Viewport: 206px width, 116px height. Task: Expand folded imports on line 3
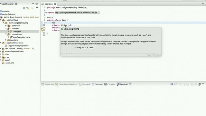[46, 13]
